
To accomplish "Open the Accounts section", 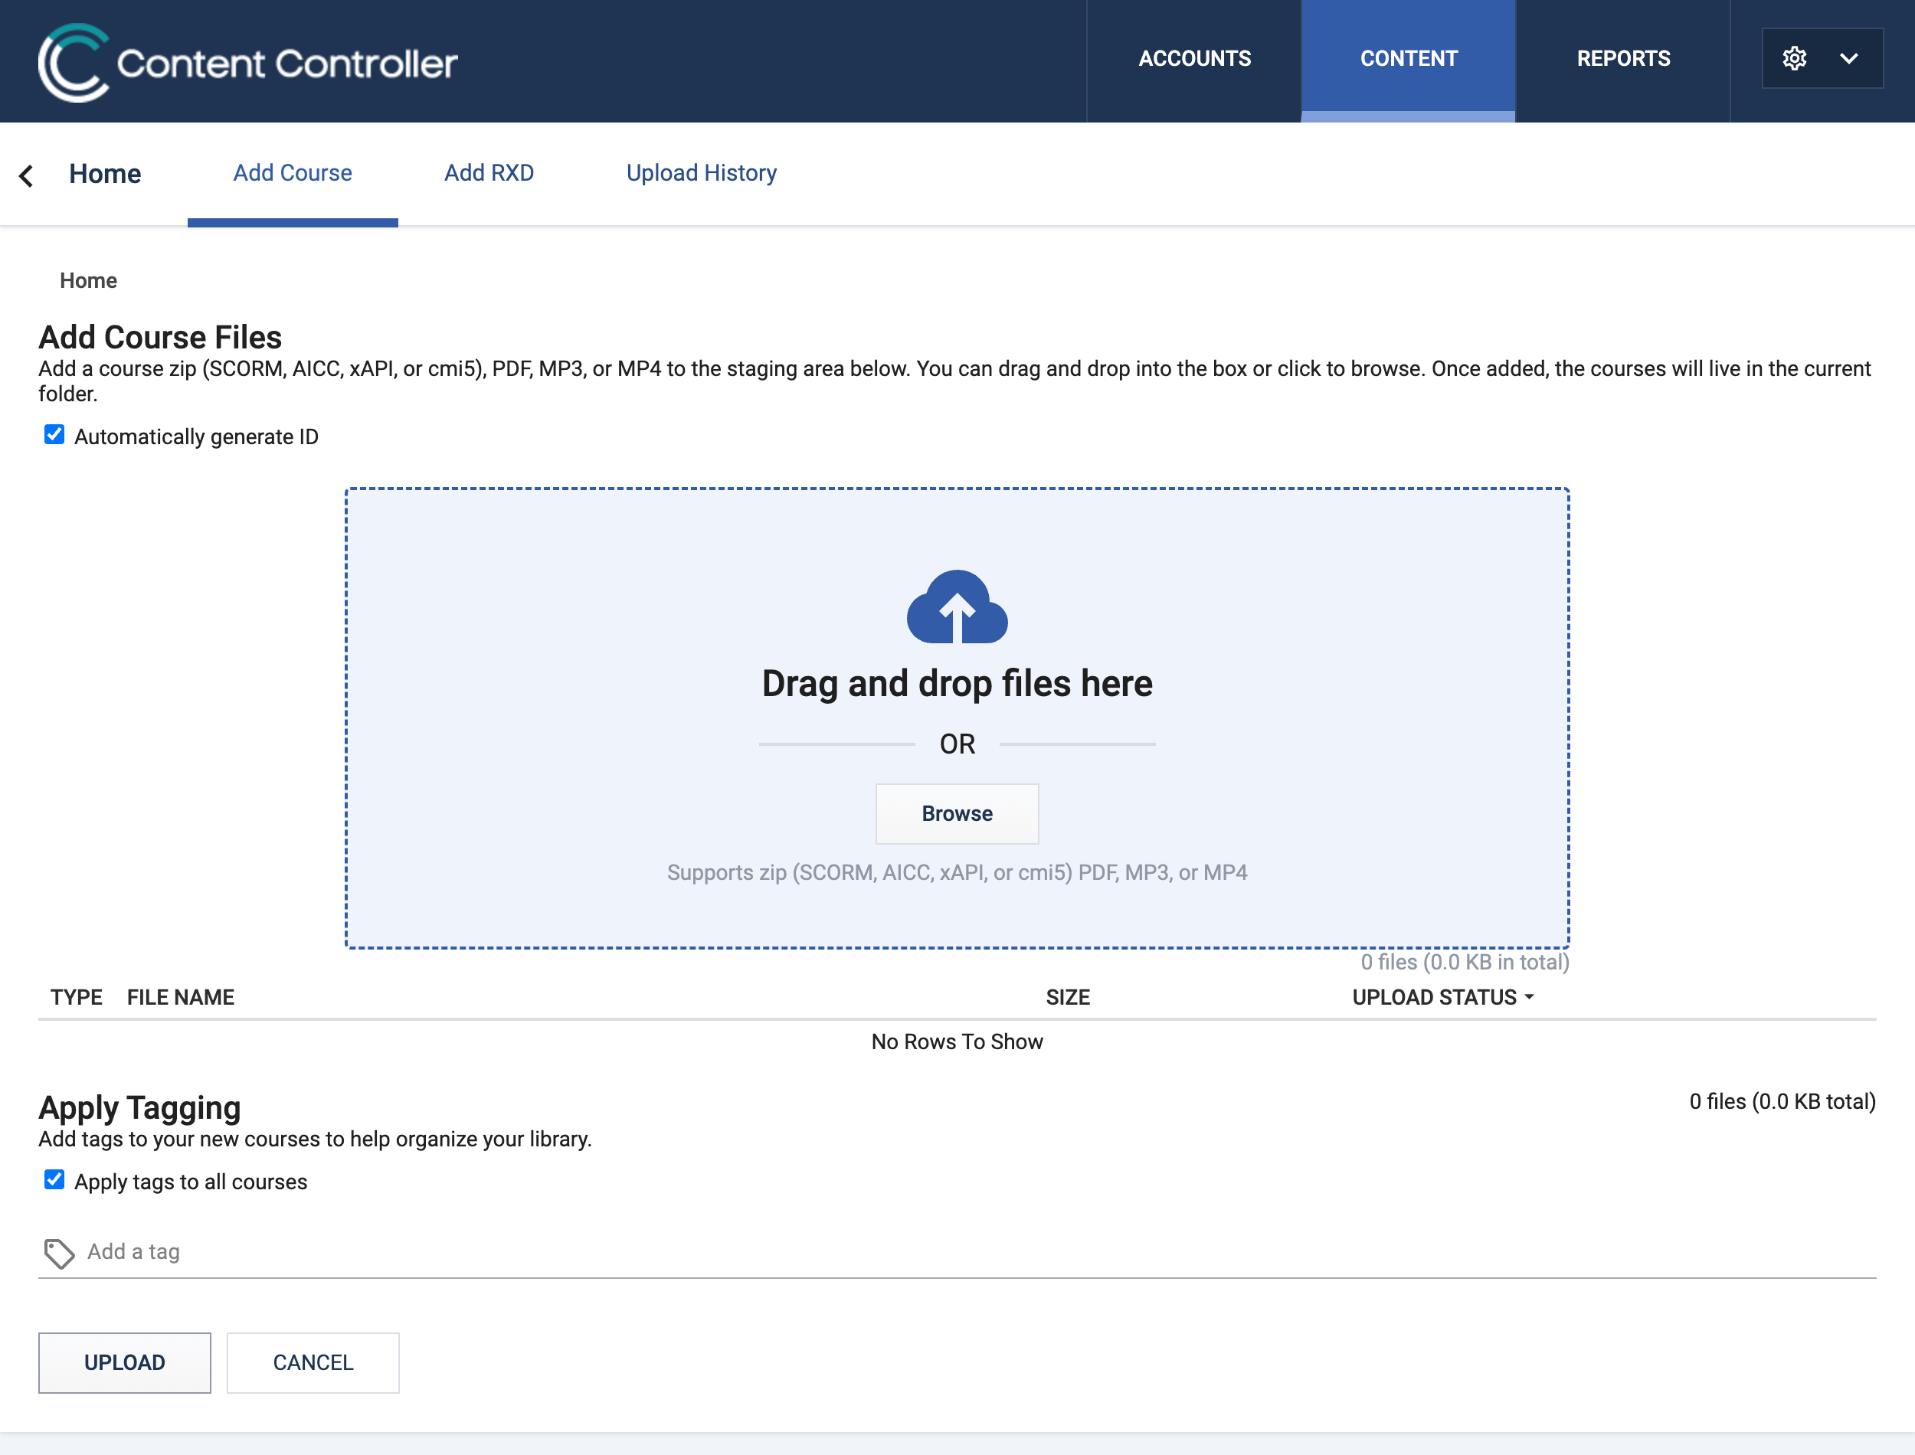I will (x=1193, y=59).
